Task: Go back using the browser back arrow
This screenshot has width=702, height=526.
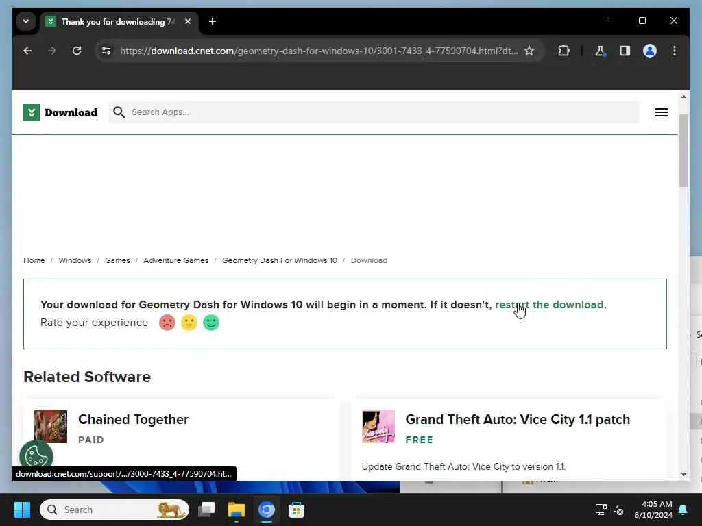Action: click(27, 51)
